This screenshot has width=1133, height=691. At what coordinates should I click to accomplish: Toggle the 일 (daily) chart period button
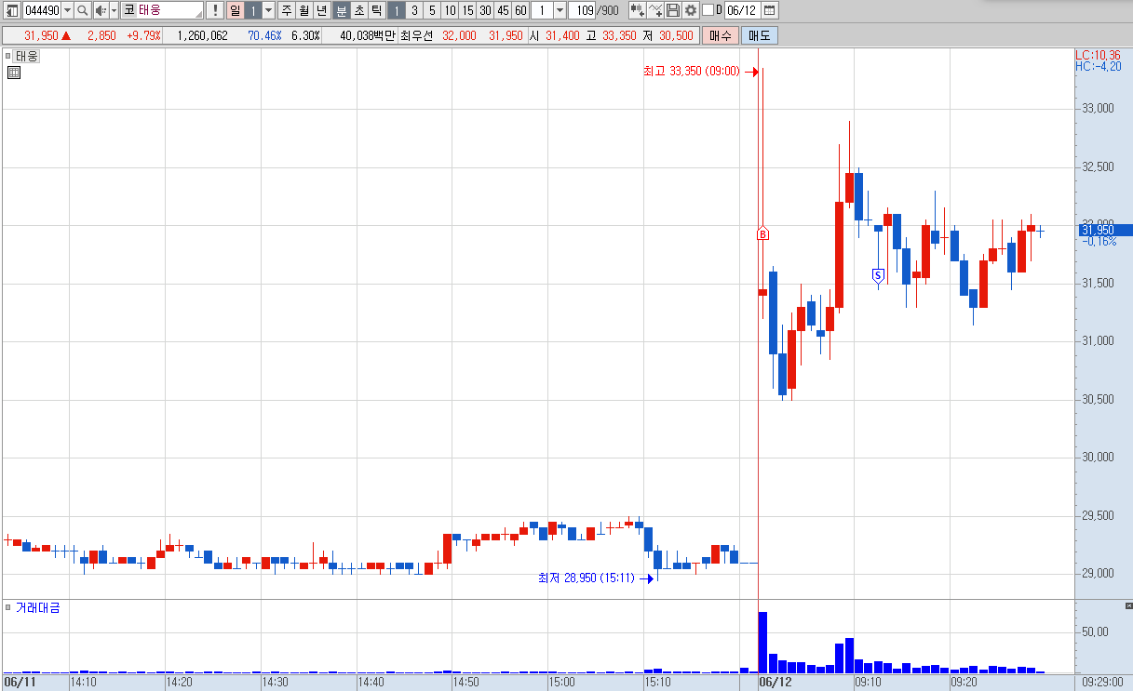click(x=236, y=10)
